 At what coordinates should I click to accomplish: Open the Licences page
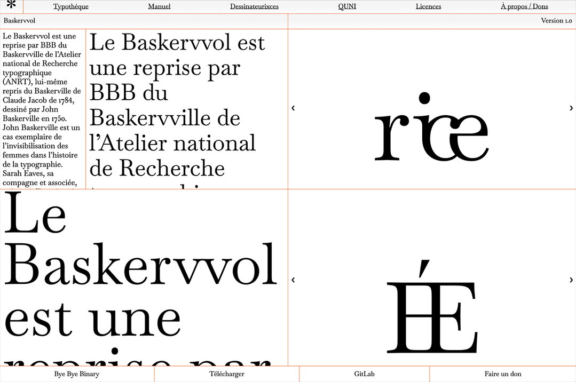[x=428, y=6]
